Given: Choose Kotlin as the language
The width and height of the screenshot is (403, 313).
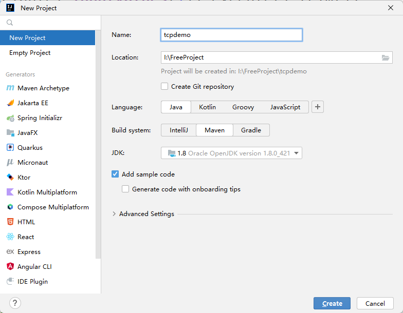Looking at the screenshot, I should tap(207, 107).
